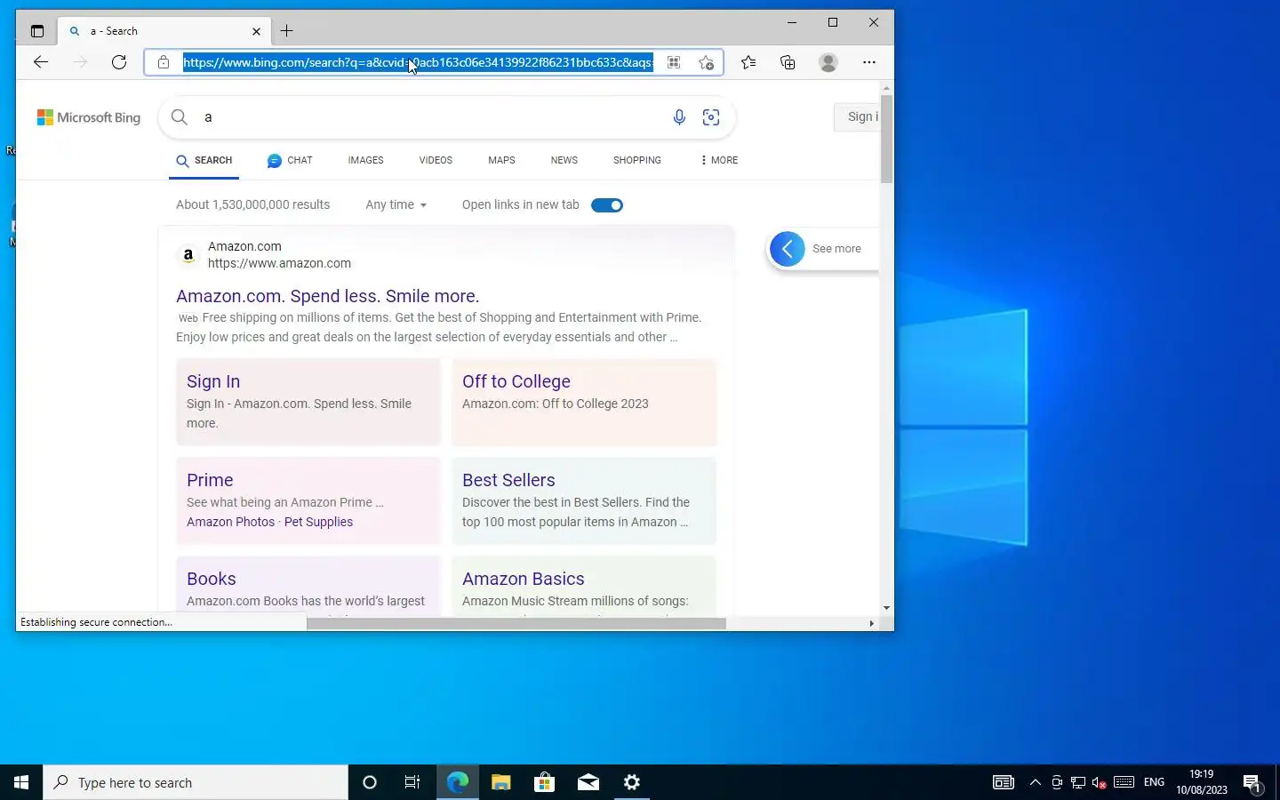This screenshot has height=800, width=1280.
Task: Open visual search camera icon
Action: coord(711,117)
